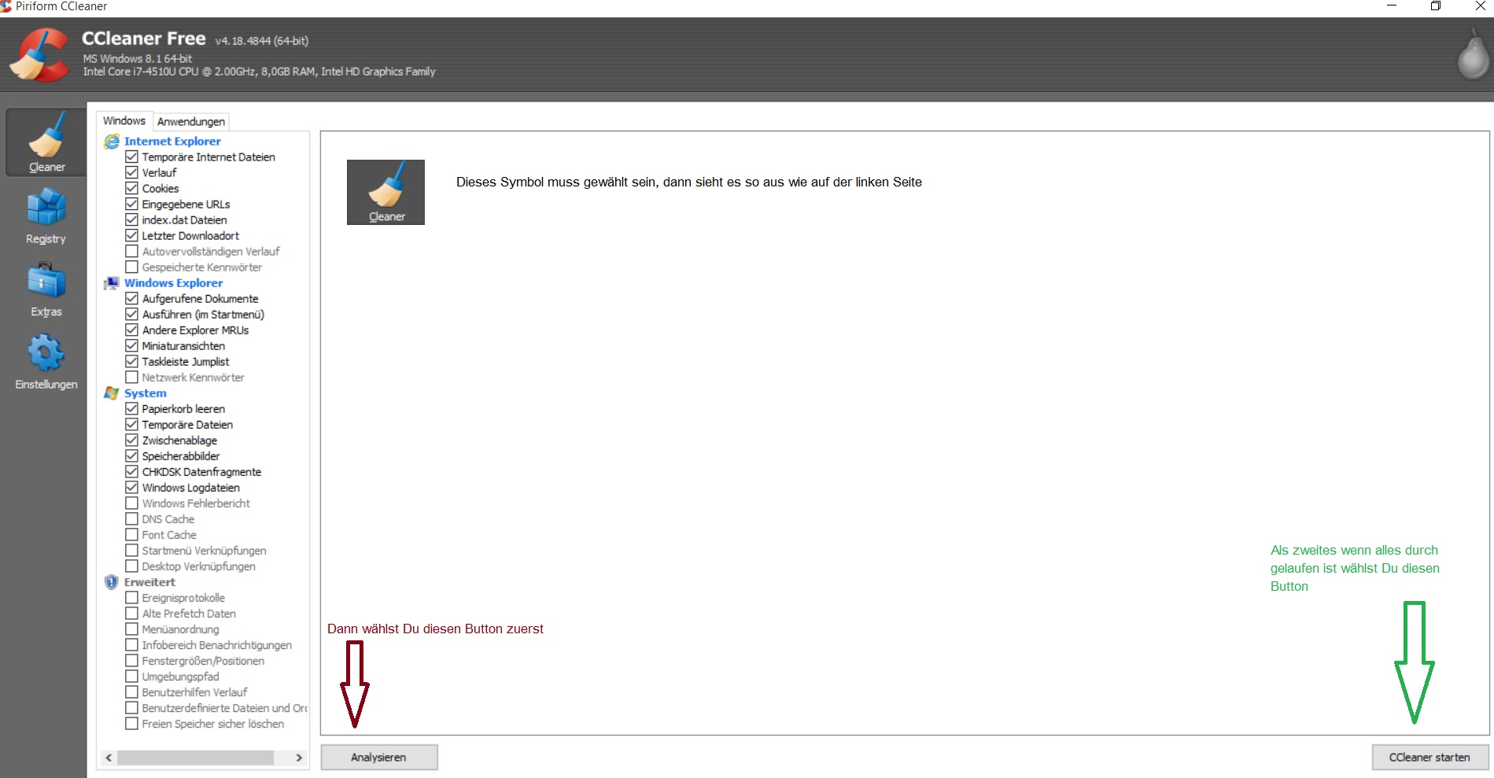Click 'Letzter Downloadort' label

click(190, 236)
